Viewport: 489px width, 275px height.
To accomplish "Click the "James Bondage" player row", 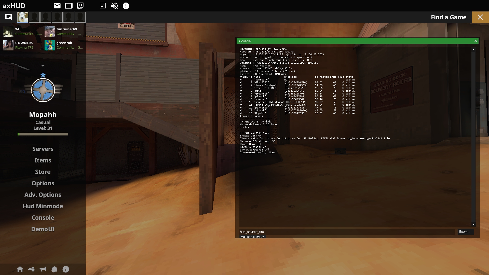I will tap(297, 85).
